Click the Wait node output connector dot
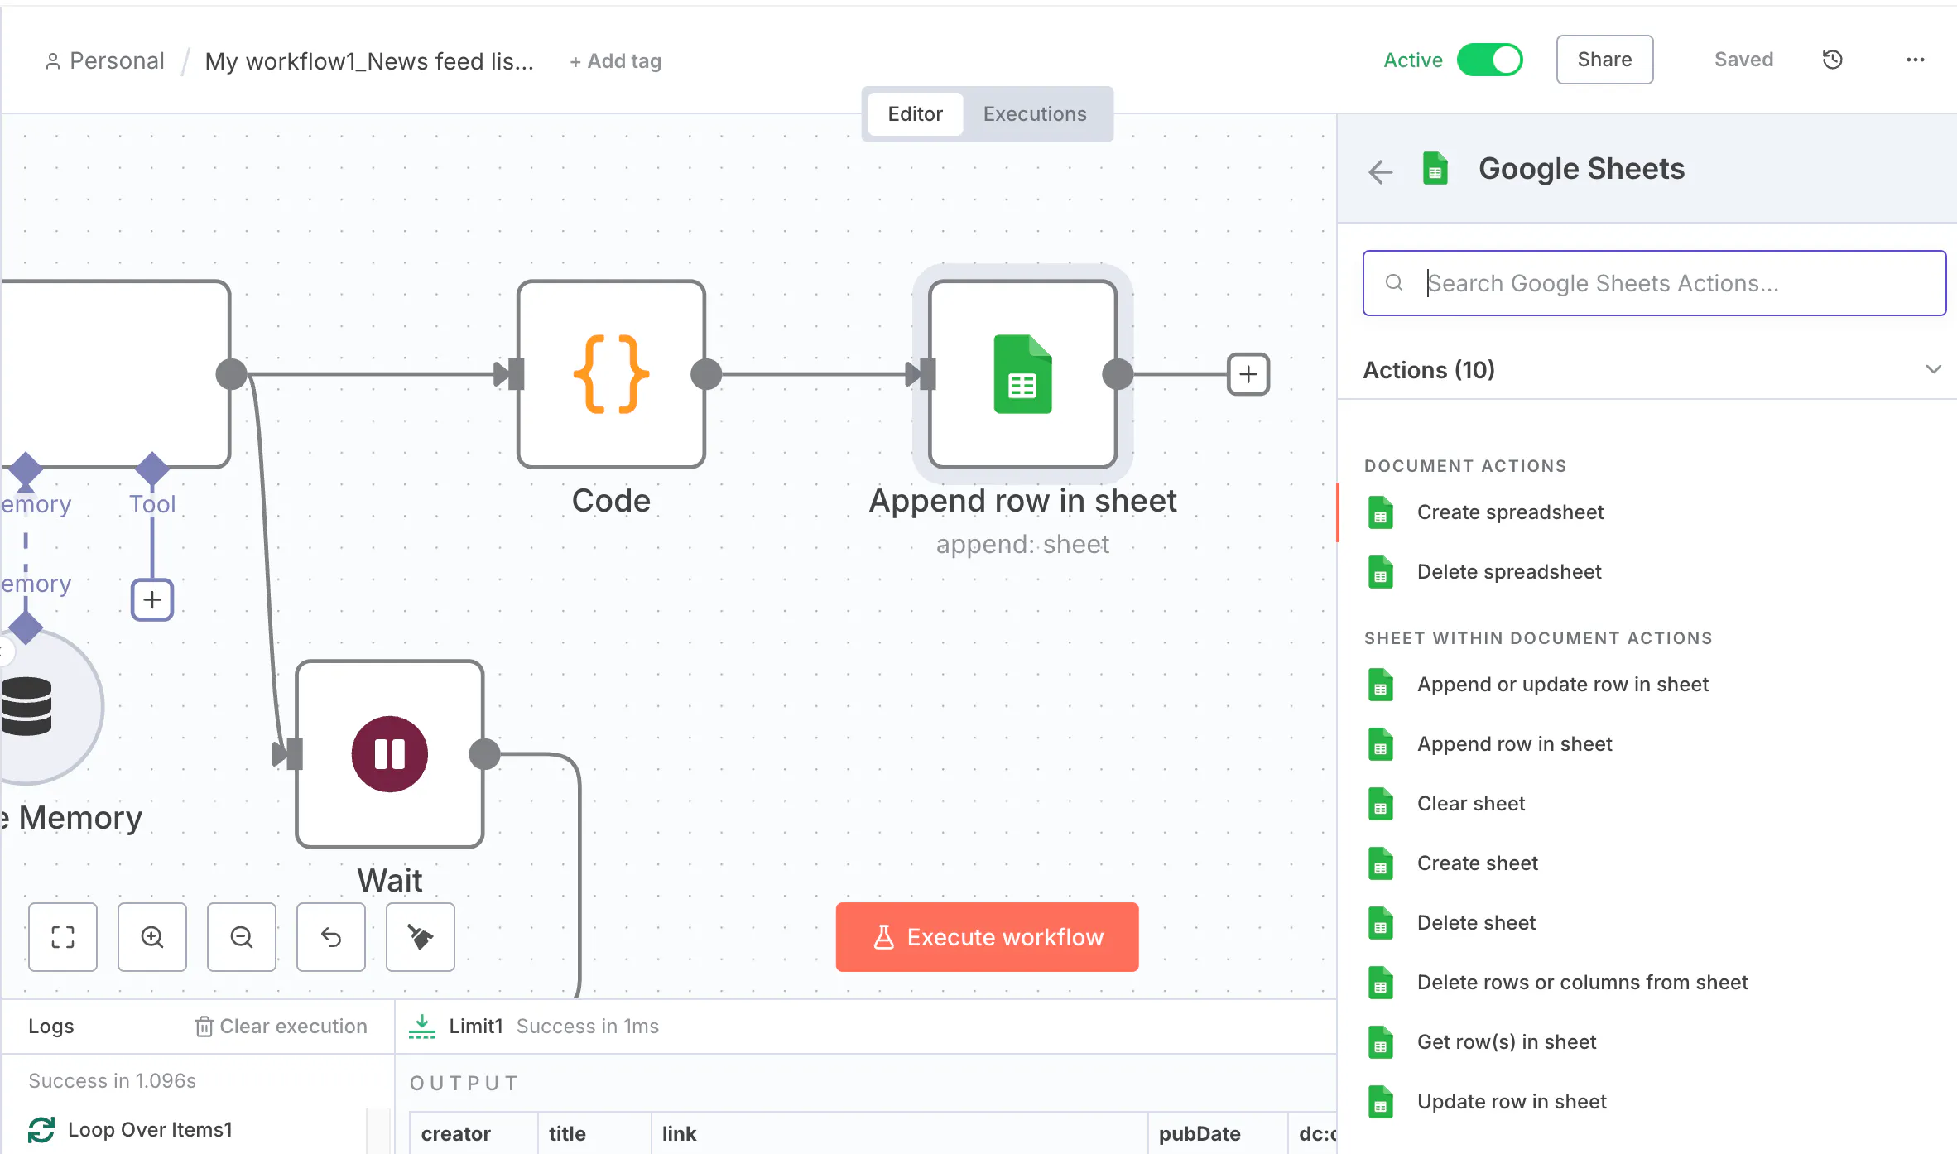This screenshot has height=1154, width=1957. [484, 754]
